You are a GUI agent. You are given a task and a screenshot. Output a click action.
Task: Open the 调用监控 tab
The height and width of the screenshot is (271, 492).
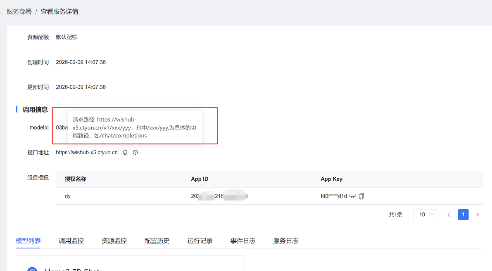click(x=71, y=241)
